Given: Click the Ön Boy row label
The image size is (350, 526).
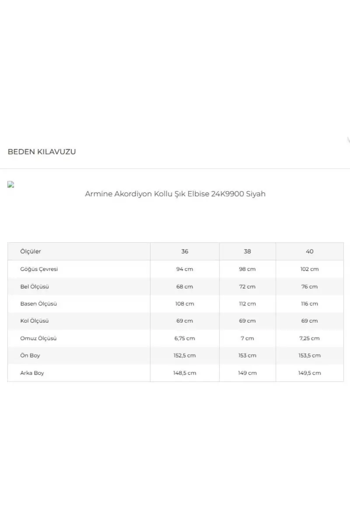Looking at the screenshot, I should click(30, 355).
